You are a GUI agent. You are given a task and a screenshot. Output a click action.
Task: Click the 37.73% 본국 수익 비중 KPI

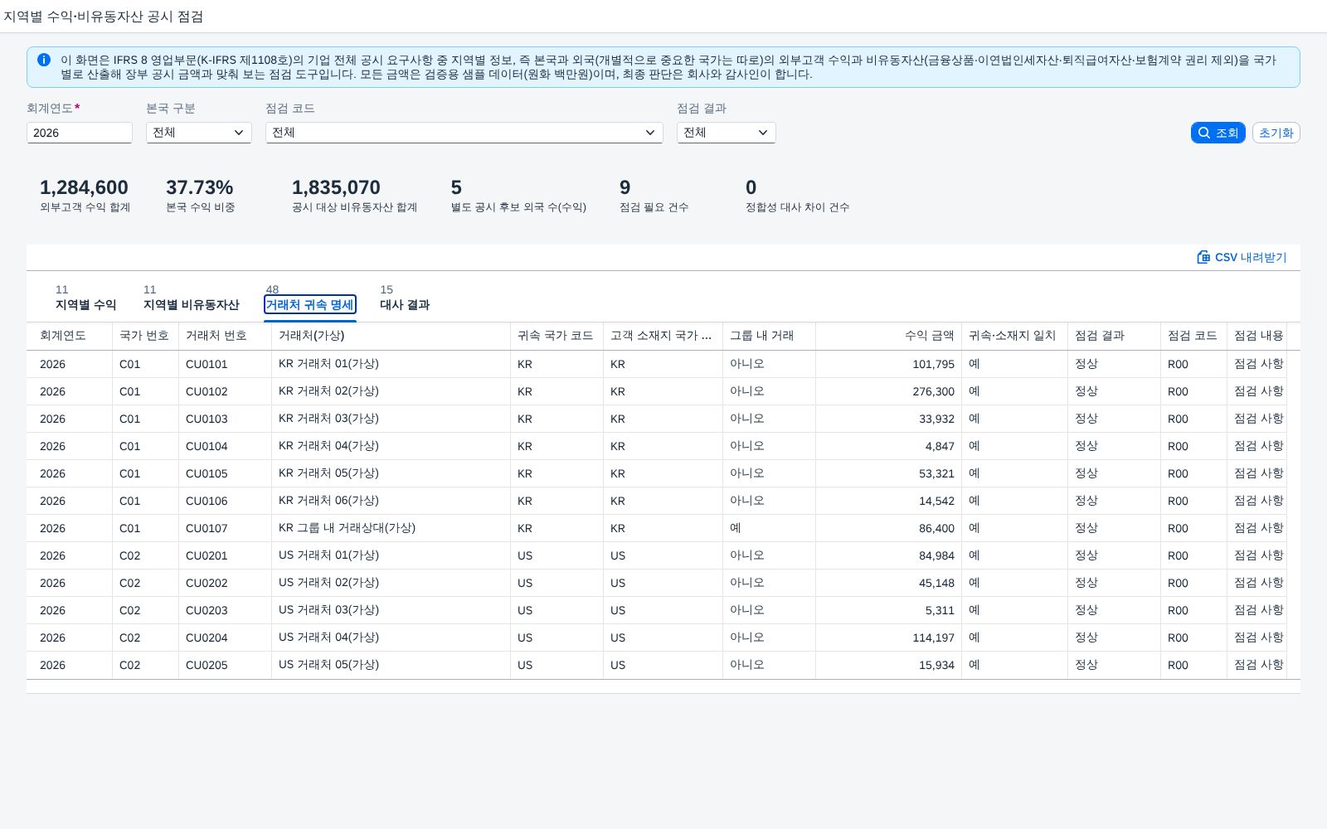point(200,195)
